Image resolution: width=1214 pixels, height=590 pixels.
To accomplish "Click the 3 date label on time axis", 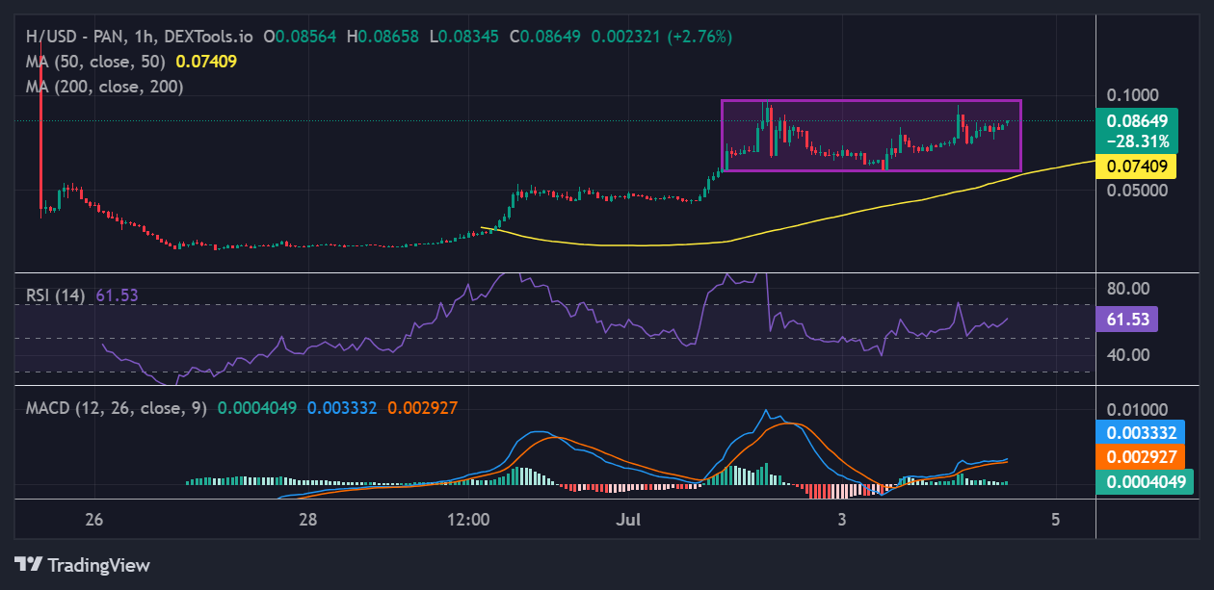I will pos(842,520).
